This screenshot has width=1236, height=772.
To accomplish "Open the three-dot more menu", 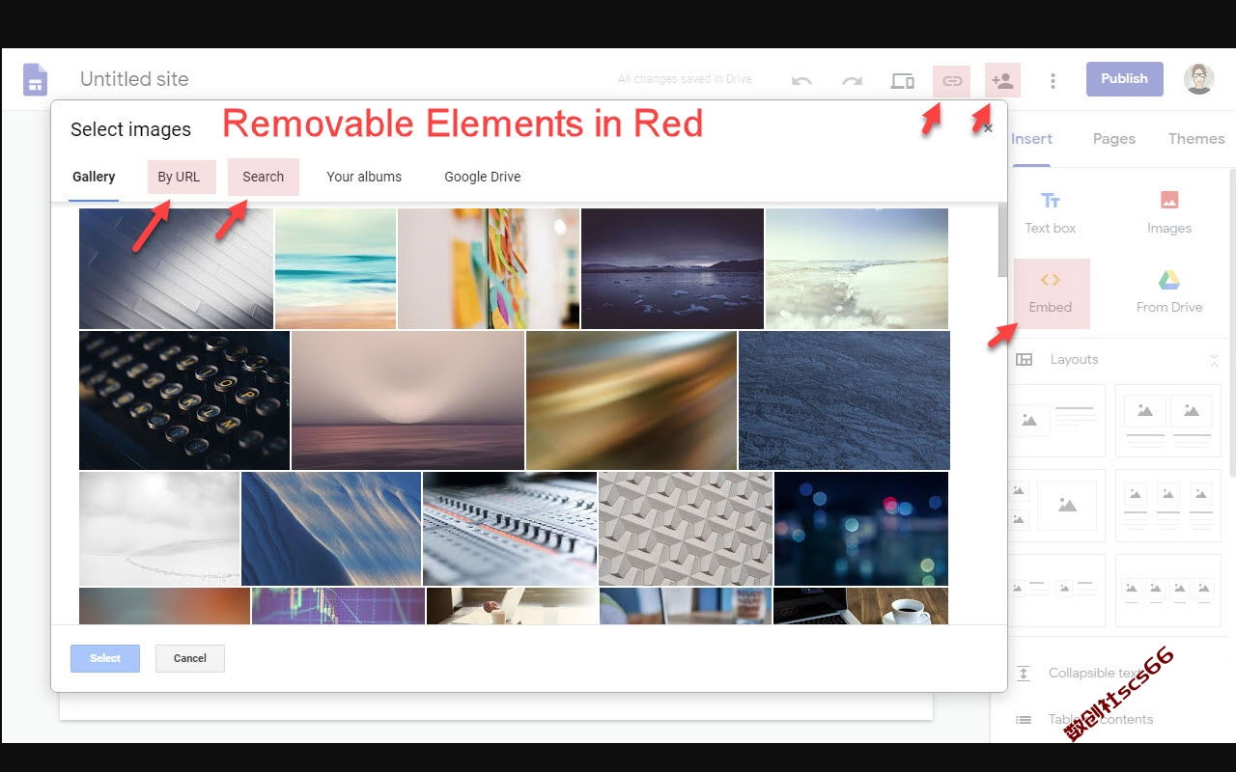I will (x=1053, y=80).
